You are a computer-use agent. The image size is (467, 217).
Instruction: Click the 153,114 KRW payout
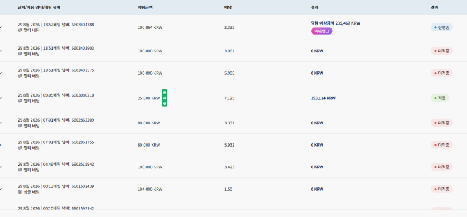click(x=323, y=98)
